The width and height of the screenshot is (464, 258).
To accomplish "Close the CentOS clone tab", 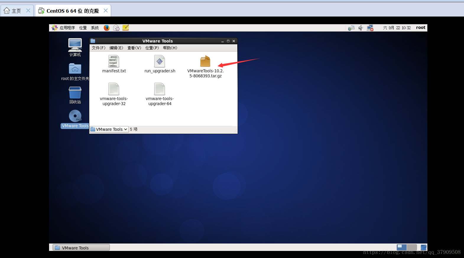I will [106, 11].
